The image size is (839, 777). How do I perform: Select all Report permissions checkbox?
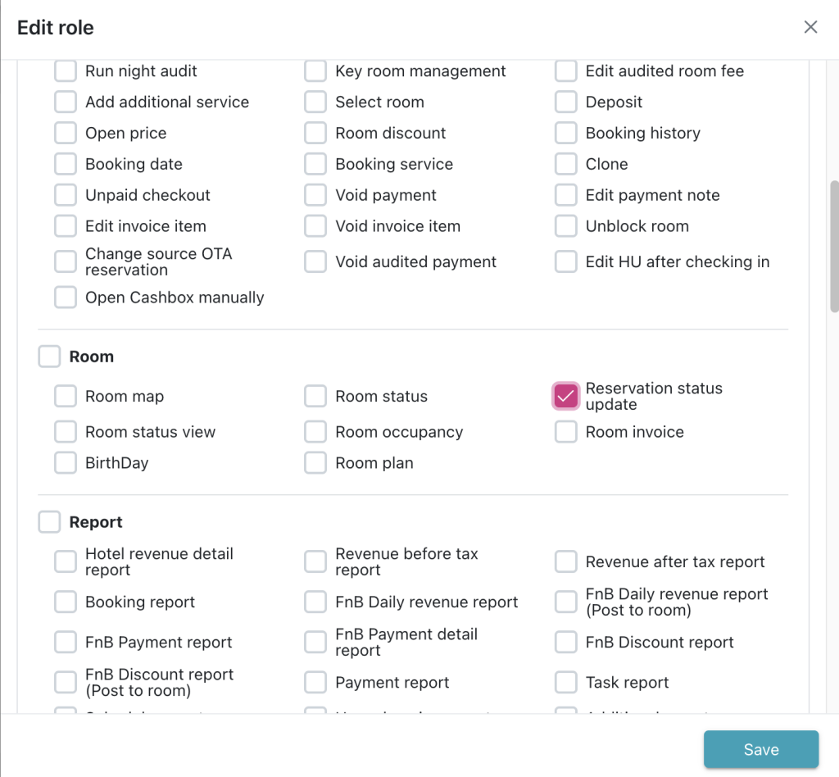pyautogui.click(x=49, y=522)
